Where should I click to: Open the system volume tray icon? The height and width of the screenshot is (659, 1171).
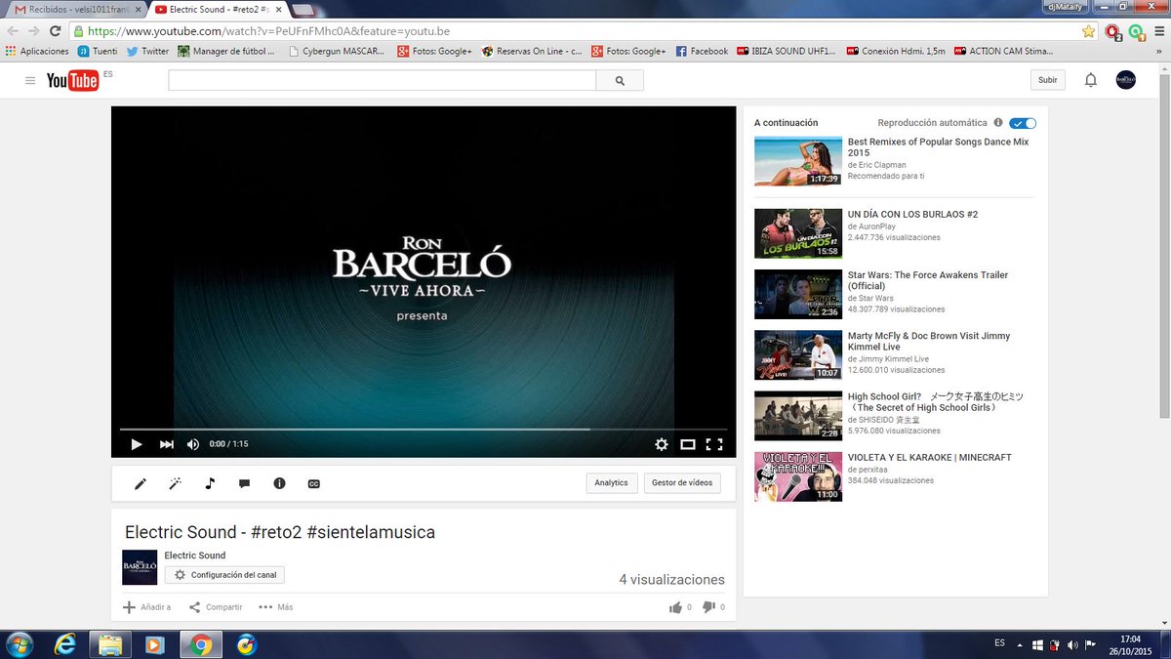[x=1072, y=644]
